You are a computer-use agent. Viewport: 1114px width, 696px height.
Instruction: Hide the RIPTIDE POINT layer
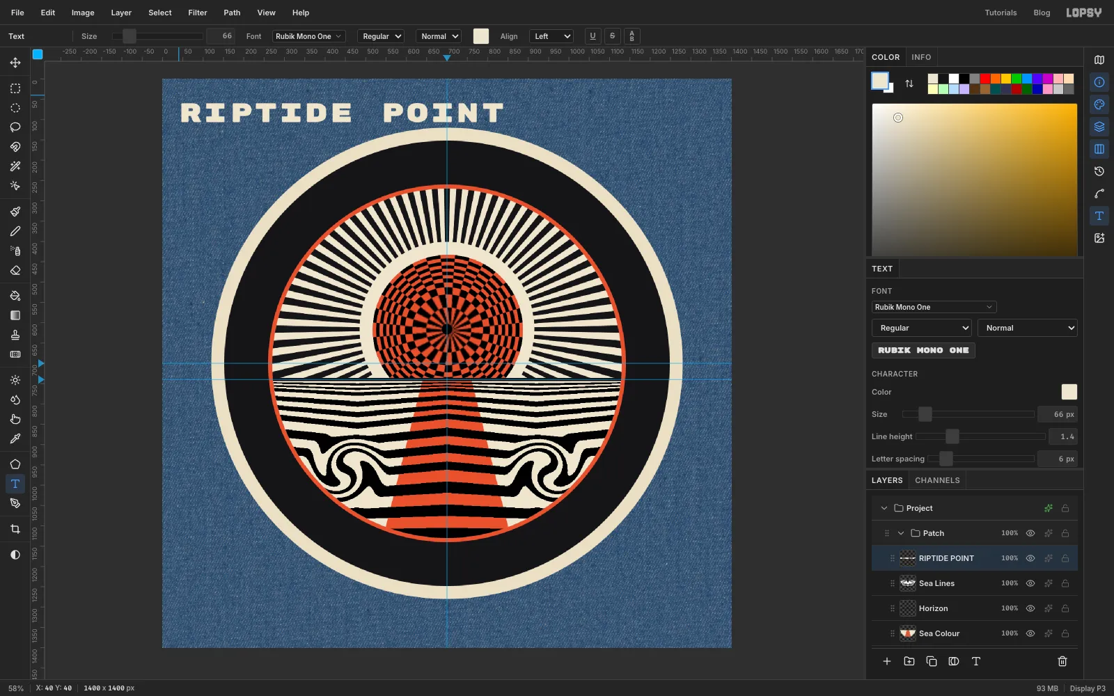tap(1030, 558)
